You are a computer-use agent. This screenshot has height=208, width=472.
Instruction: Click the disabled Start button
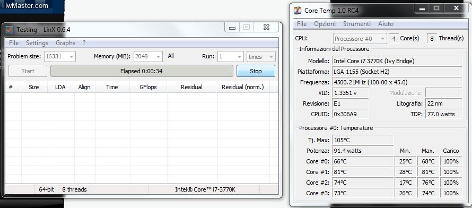[28, 71]
